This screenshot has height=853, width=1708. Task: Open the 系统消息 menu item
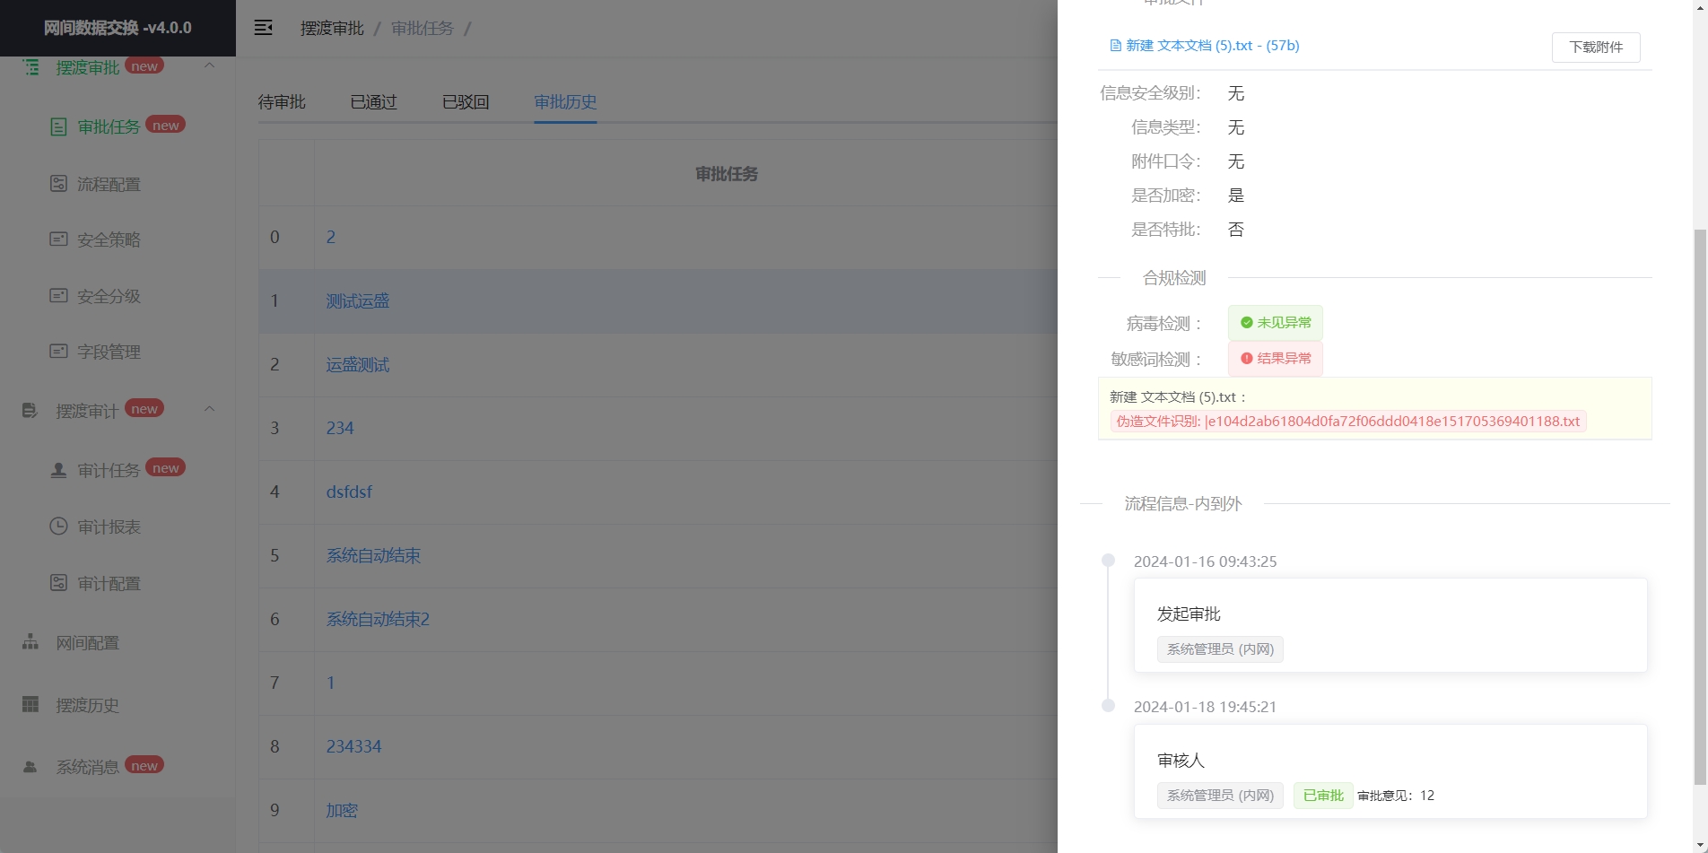tap(87, 767)
